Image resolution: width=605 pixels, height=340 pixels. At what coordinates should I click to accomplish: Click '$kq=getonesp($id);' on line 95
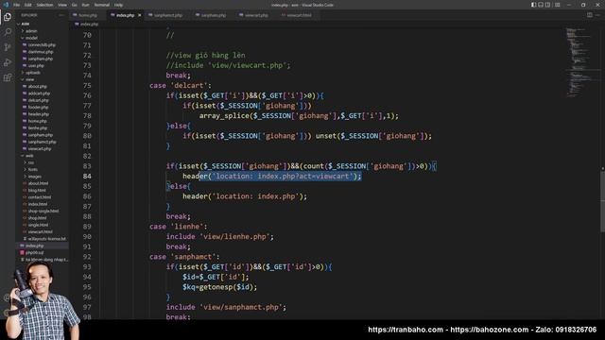[220, 287]
